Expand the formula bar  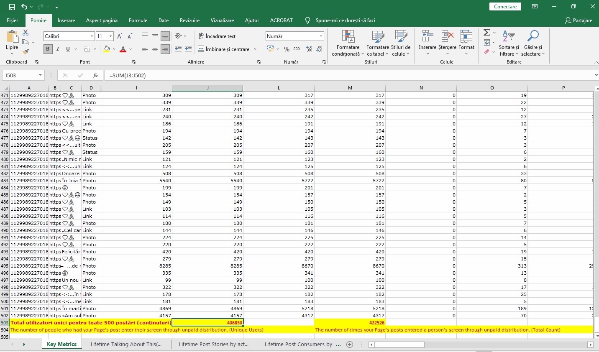pos(596,75)
